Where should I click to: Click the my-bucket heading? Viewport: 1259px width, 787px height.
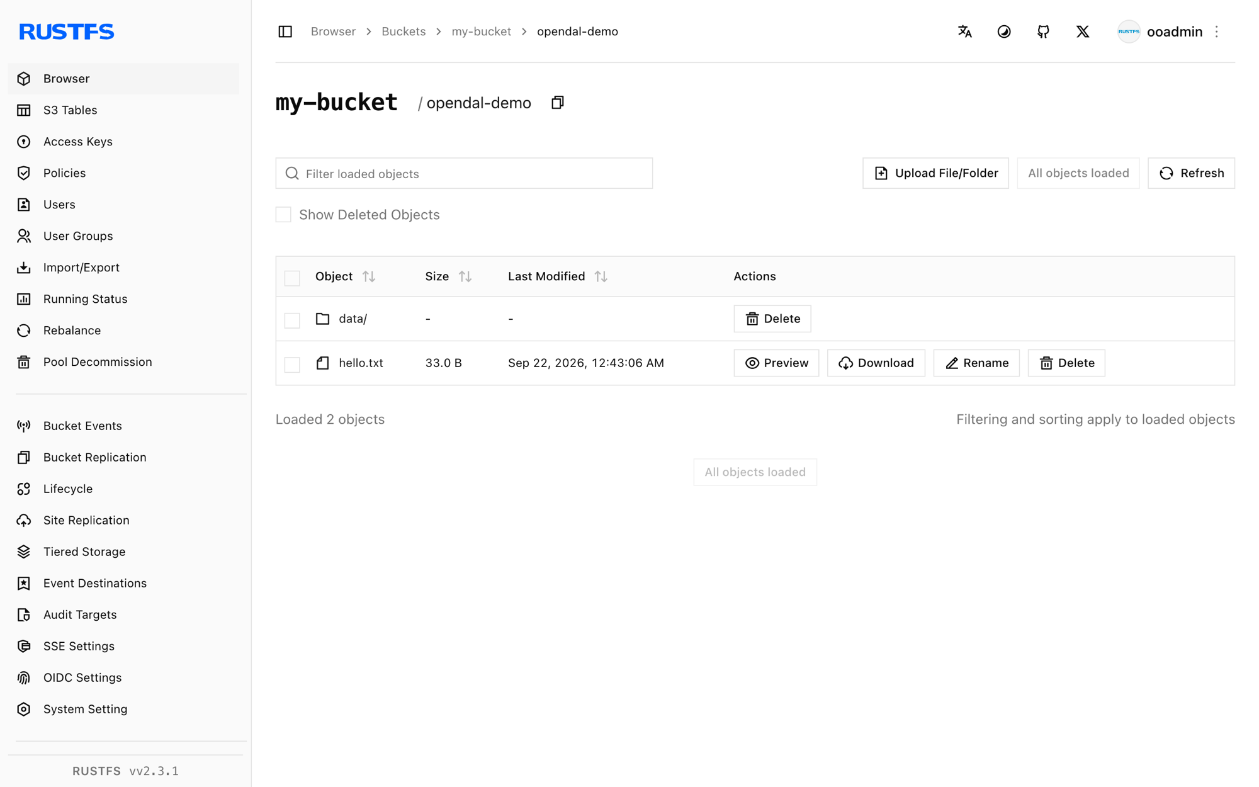point(336,103)
